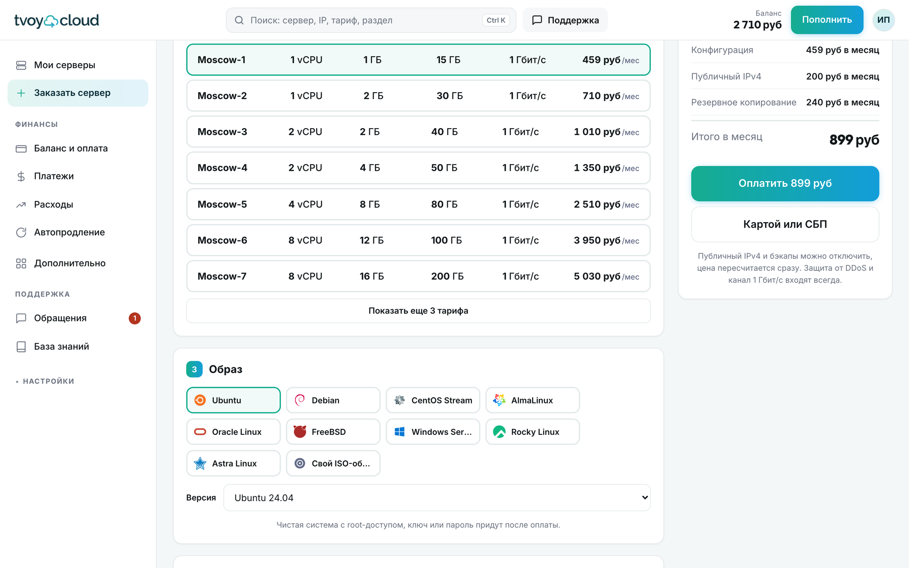This screenshot has height=568, width=909.
Task: Click the book icon for База знаний
Action: (21, 347)
